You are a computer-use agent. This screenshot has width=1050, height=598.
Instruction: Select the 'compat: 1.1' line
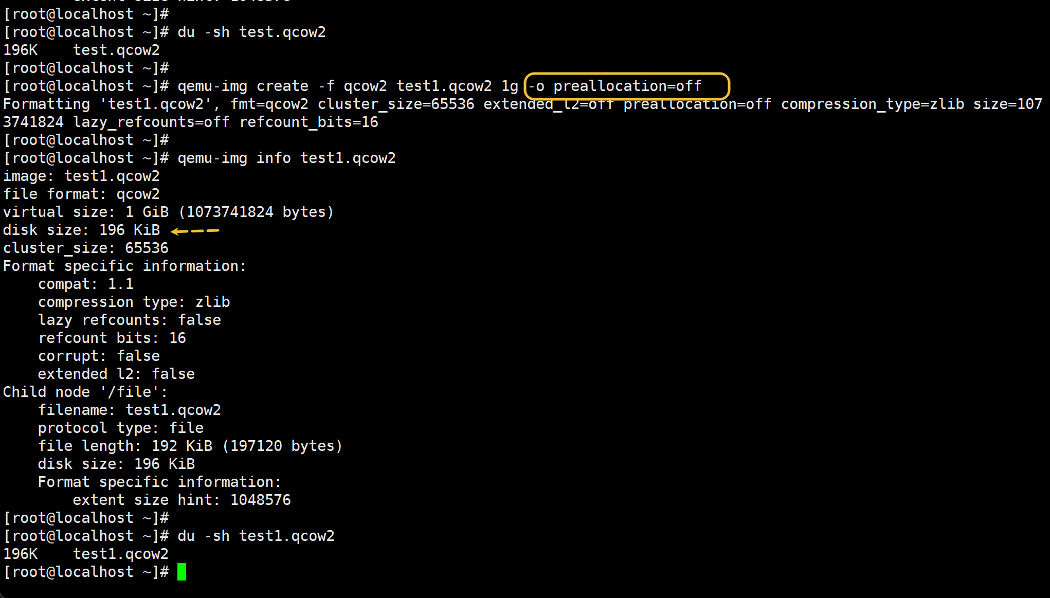click(86, 284)
